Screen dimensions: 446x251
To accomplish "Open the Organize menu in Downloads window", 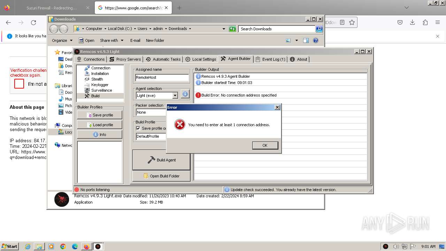I will pyautogui.click(x=62, y=40).
